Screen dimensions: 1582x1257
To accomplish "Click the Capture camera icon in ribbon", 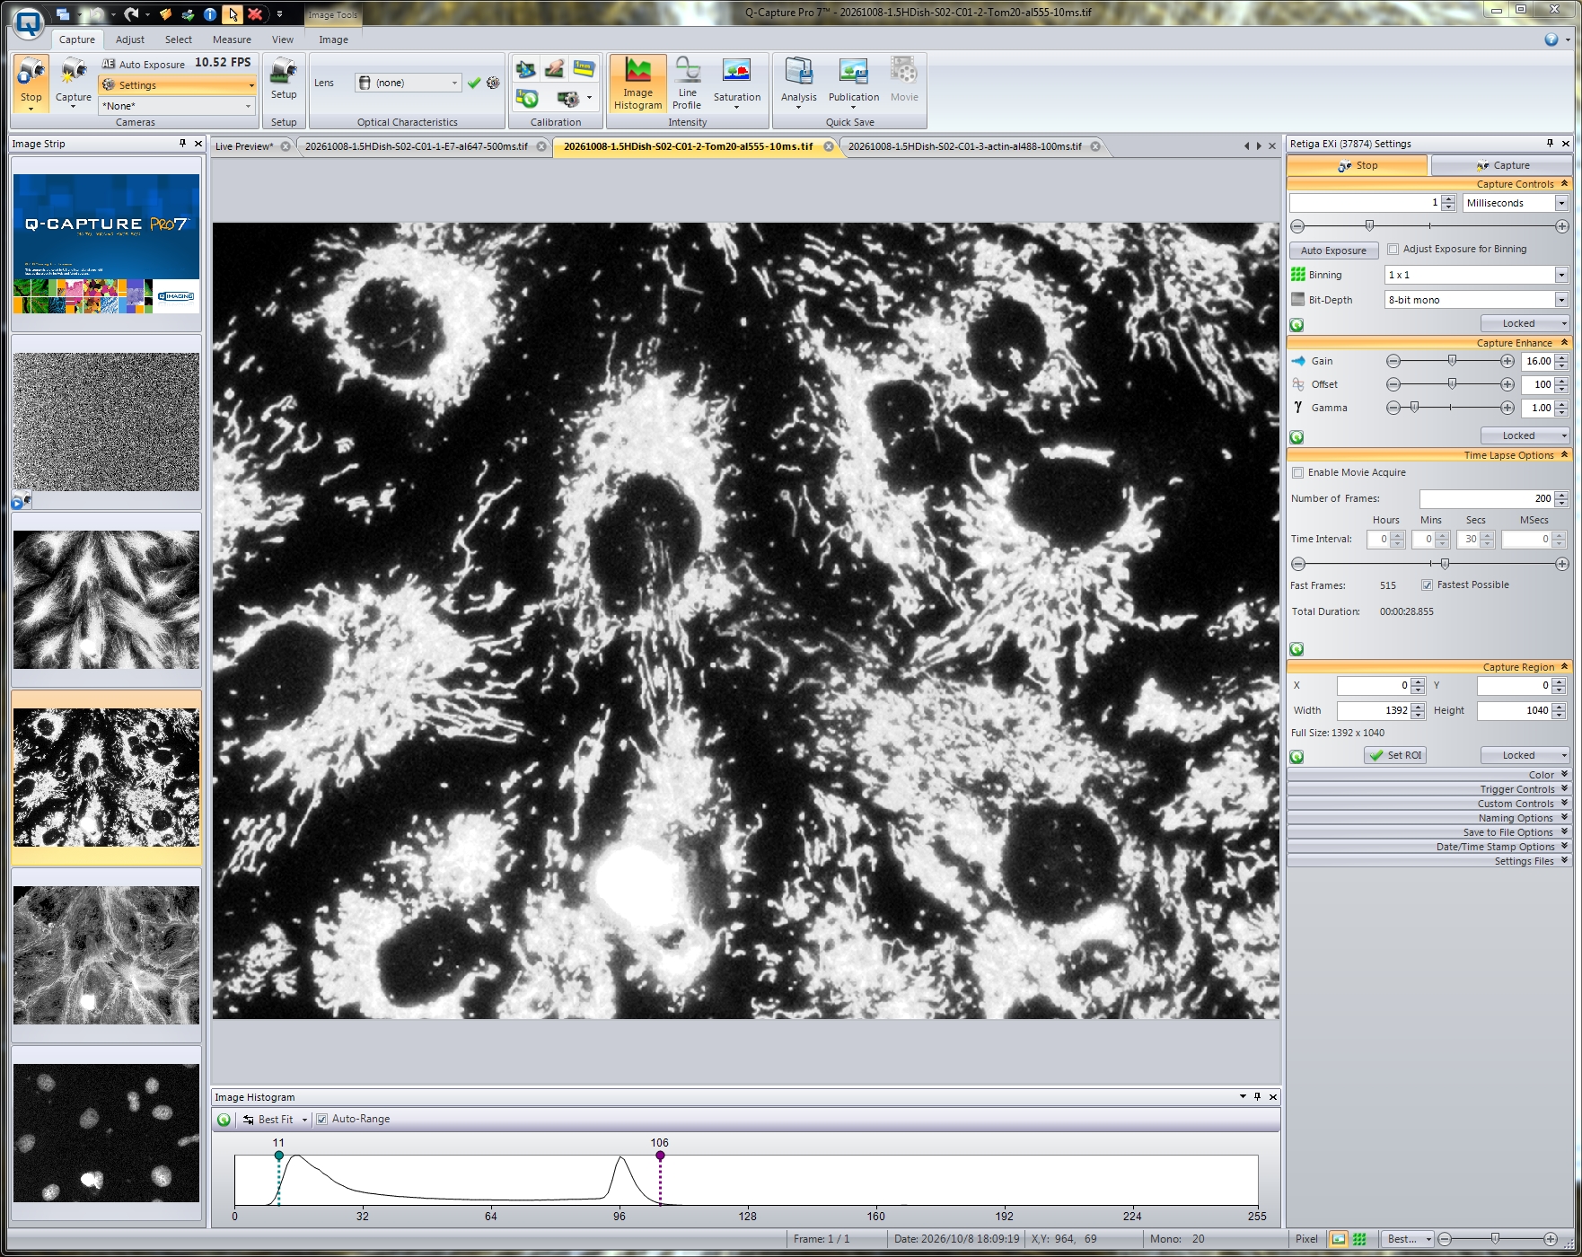I will click(74, 83).
